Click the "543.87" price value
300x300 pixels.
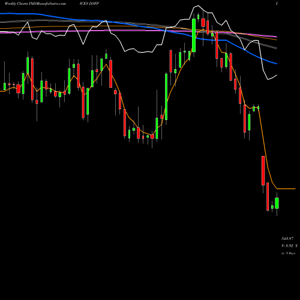[x=287, y=238]
